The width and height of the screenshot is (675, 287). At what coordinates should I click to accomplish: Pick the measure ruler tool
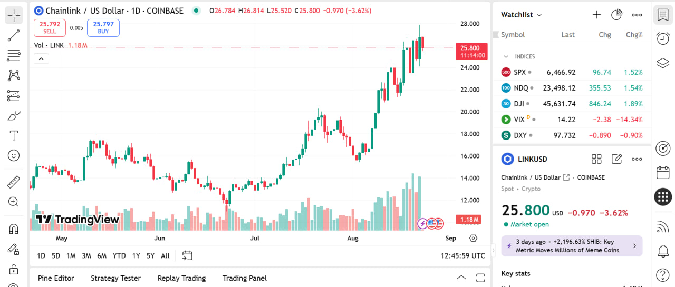point(14,182)
